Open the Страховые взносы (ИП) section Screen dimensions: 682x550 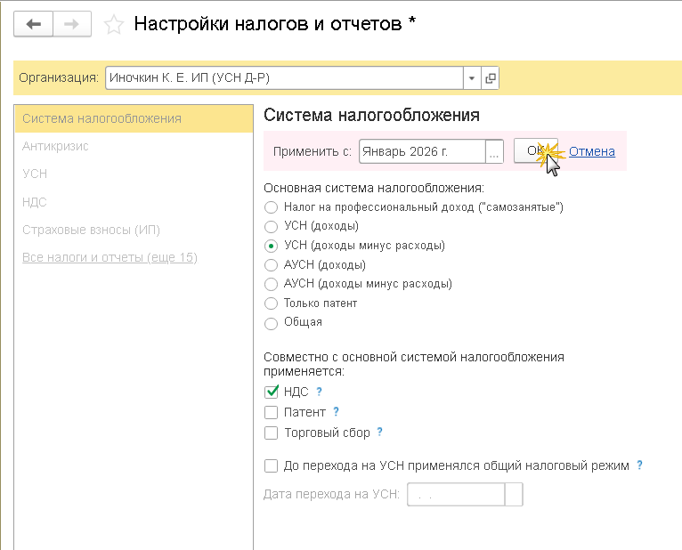pyautogui.click(x=91, y=230)
